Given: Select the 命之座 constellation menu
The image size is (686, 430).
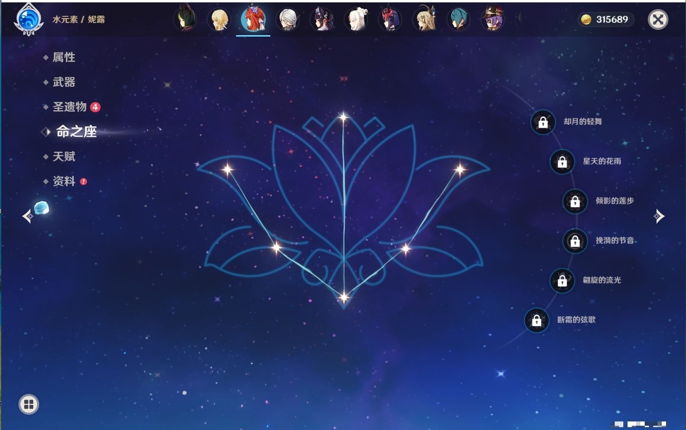Looking at the screenshot, I should (76, 132).
